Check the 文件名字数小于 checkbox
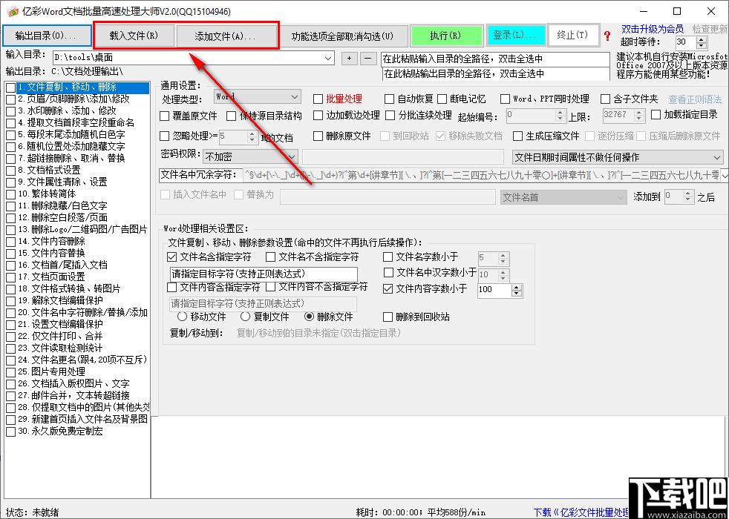 [388, 257]
